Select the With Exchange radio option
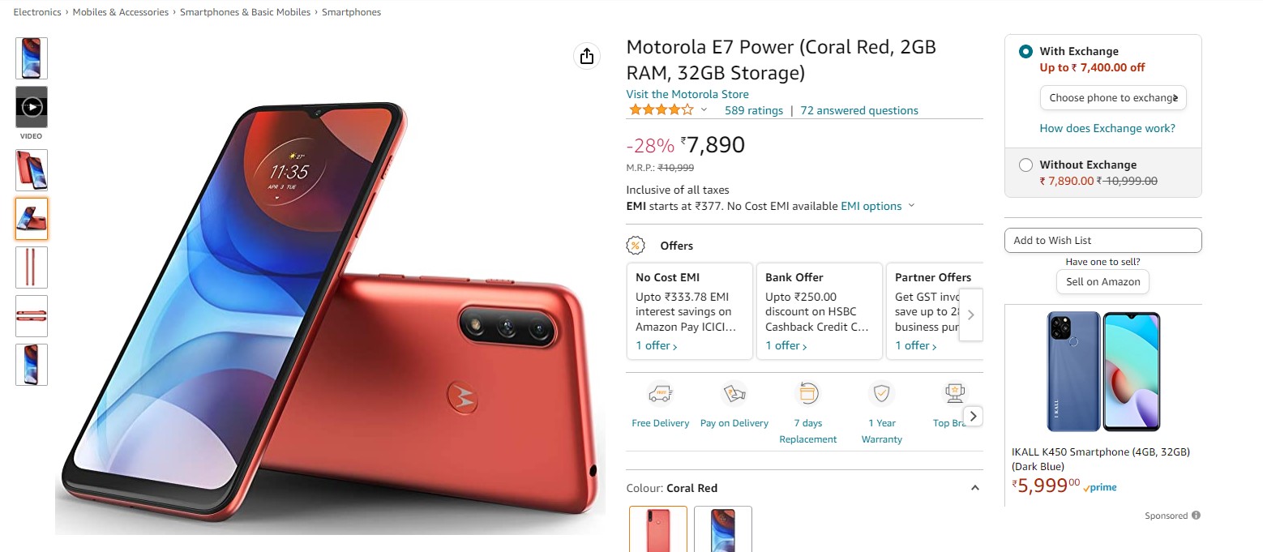1263x552 pixels. point(1025,51)
